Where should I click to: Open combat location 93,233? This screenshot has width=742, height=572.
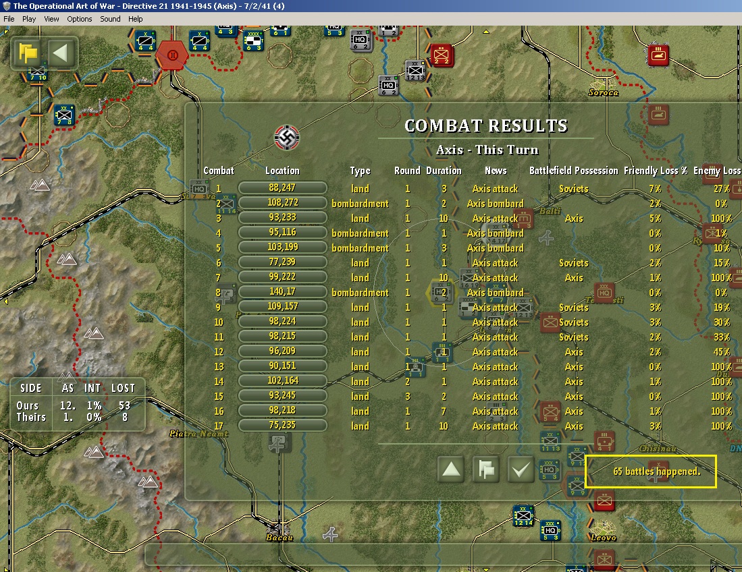pos(282,217)
